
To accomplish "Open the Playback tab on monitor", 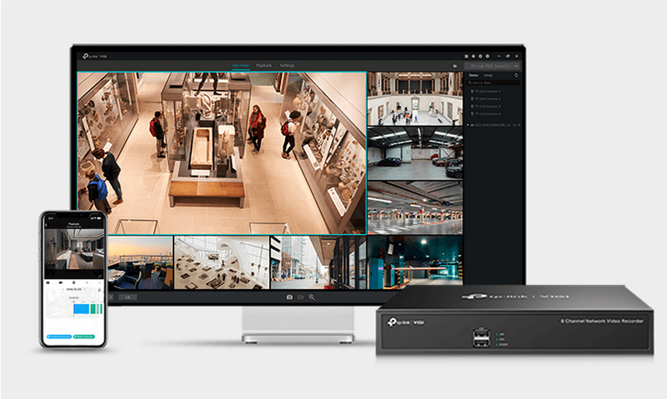I will click(263, 66).
